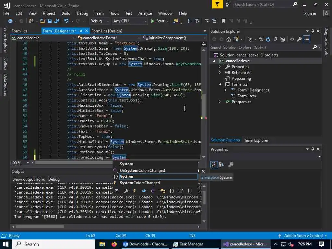Click the Pending Changes Filter clock icon
The image size is (332, 249).
[x=250, y=39]
